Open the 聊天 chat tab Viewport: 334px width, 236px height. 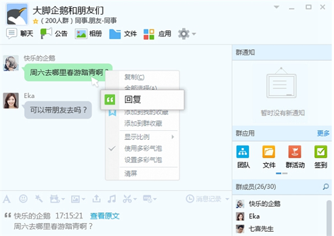tap(20, 33)
